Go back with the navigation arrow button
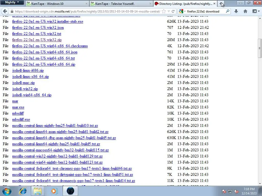Viewport: 262px width, 196px height. (5, 11)
